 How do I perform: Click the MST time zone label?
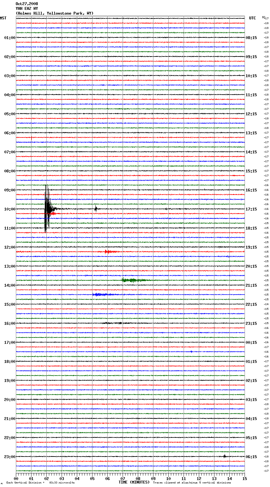3,18
